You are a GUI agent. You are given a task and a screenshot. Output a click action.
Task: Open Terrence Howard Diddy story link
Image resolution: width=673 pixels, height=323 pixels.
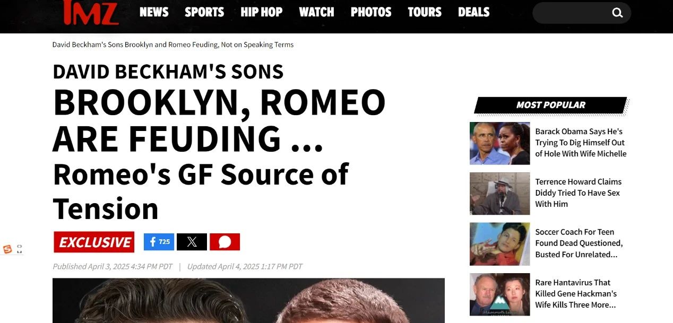[x=578, y=193]
